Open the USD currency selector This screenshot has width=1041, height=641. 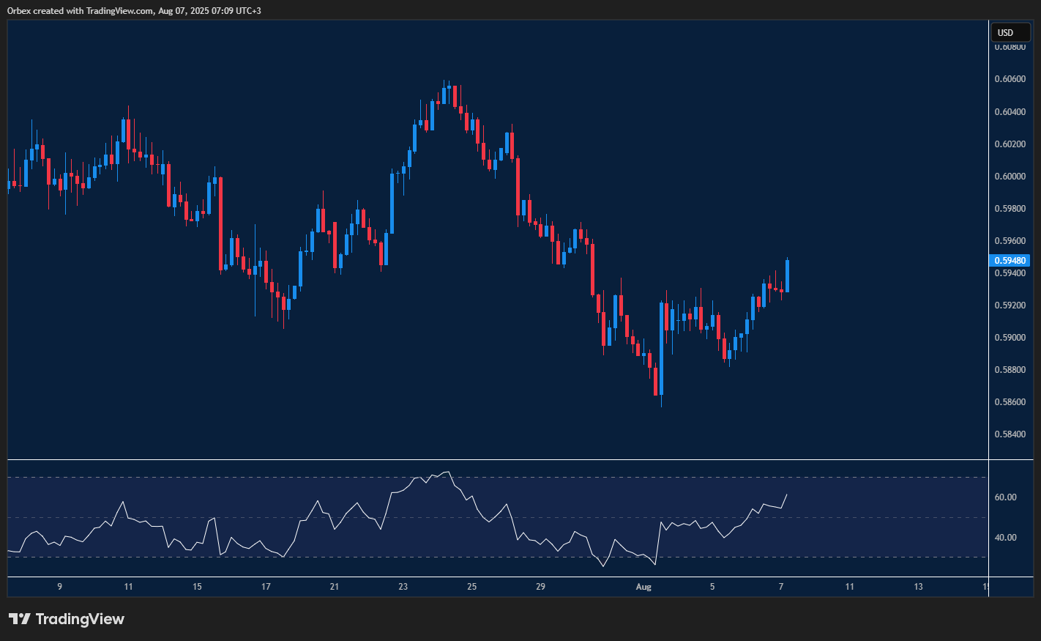point(1010,32)
